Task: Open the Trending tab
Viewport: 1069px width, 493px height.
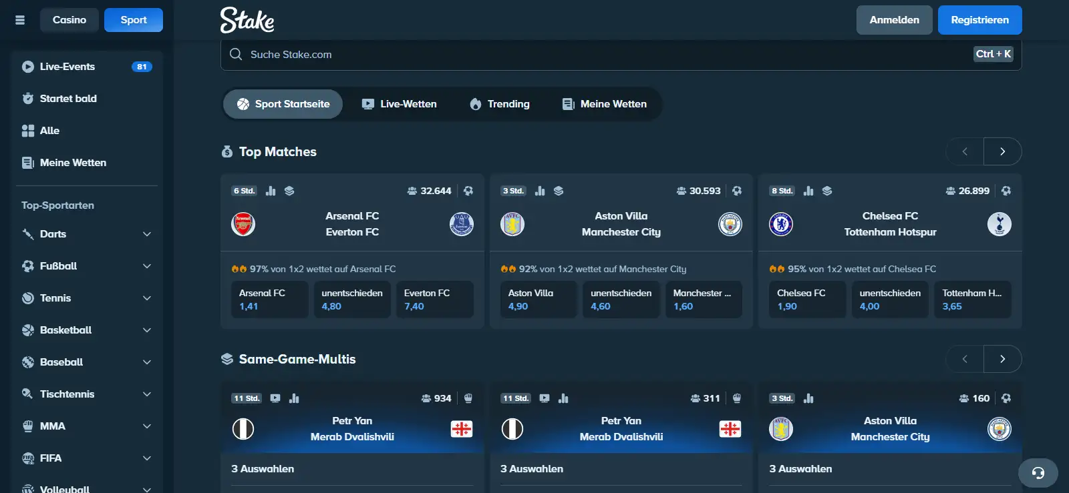Action: click(499, 104)
